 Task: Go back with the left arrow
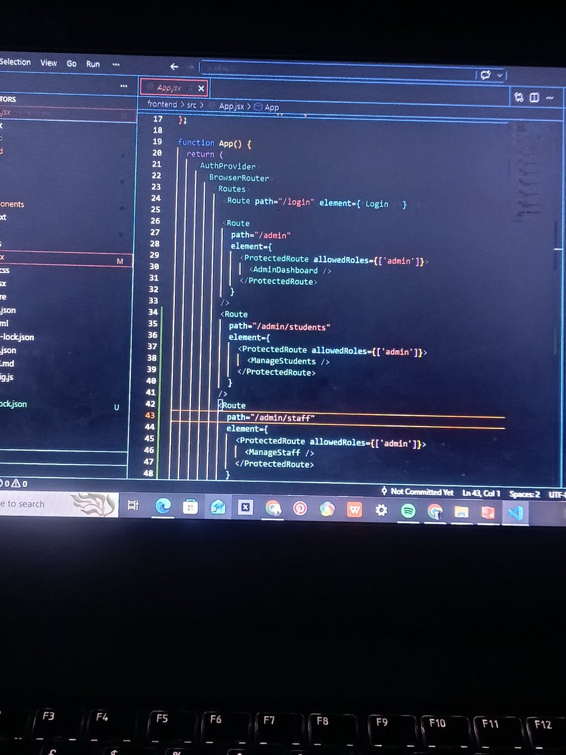174,66
